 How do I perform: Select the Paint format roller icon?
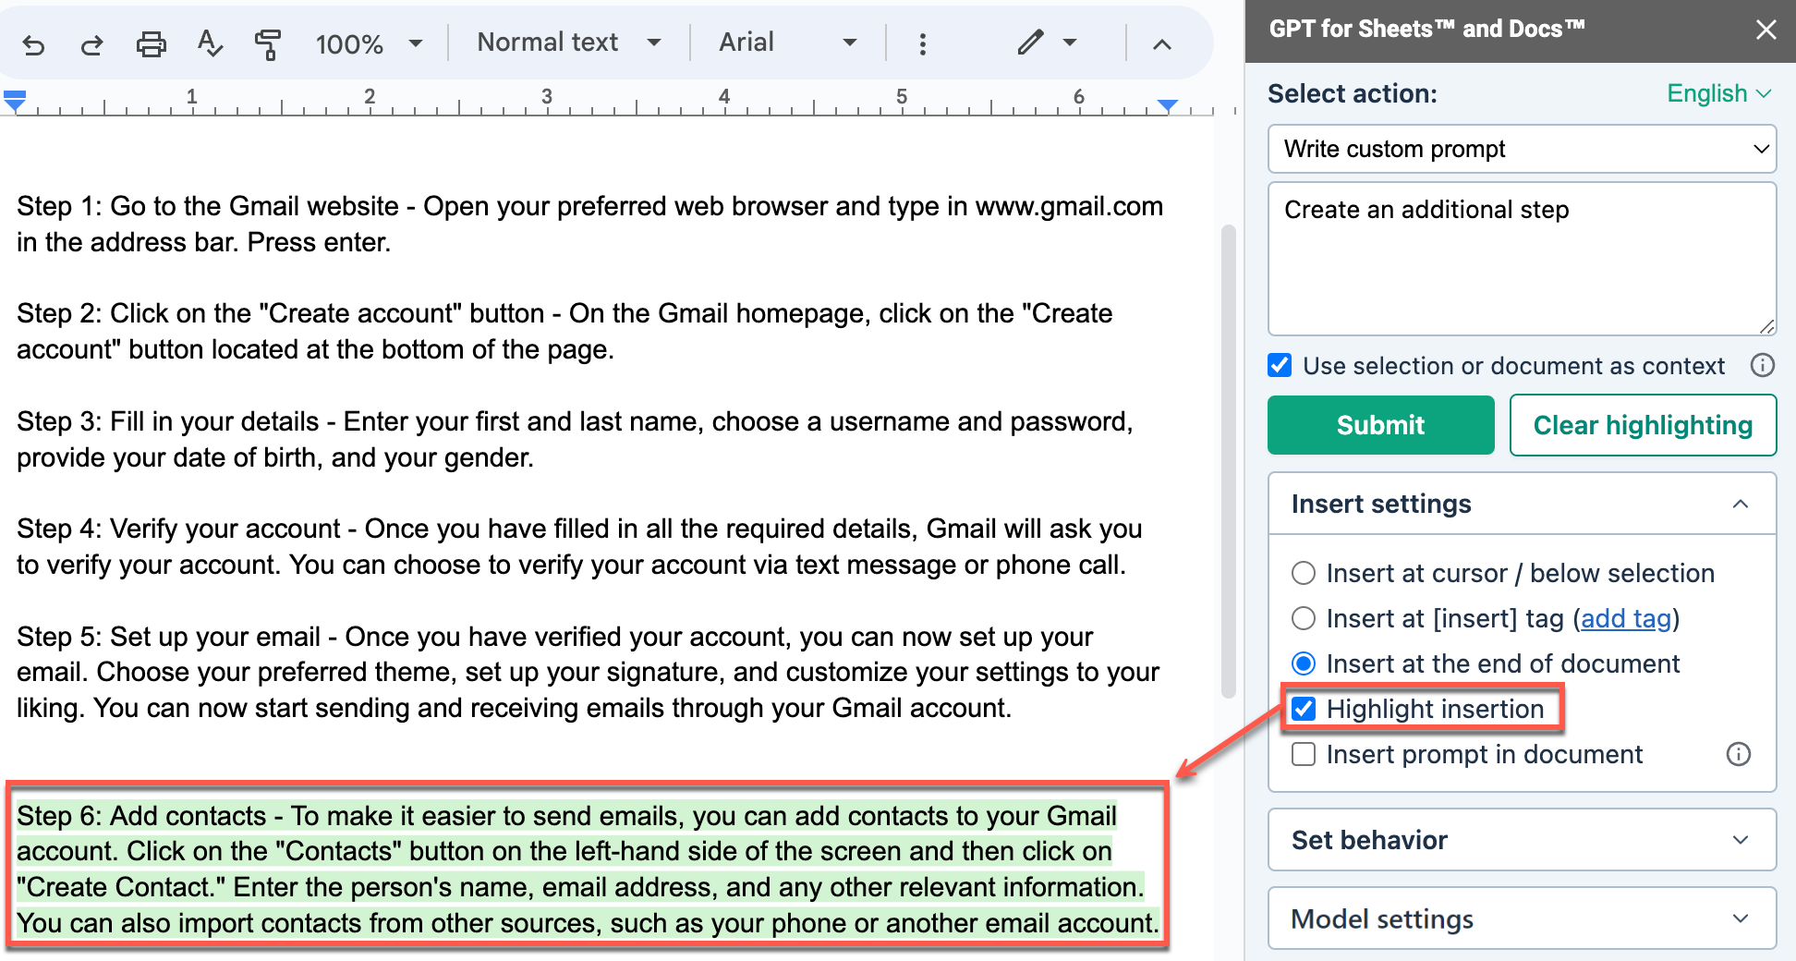click(268, 44)
